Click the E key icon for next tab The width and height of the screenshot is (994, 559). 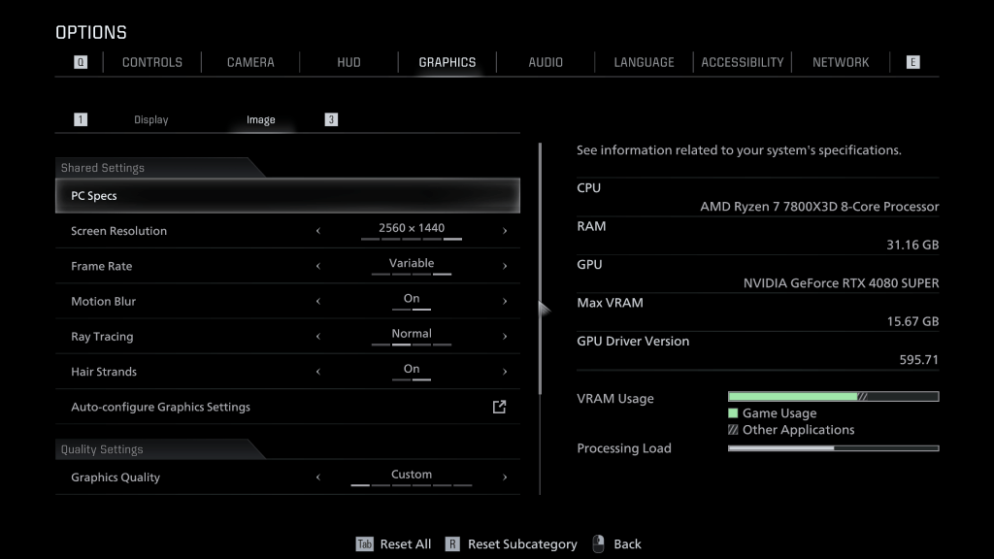(912, 62)
